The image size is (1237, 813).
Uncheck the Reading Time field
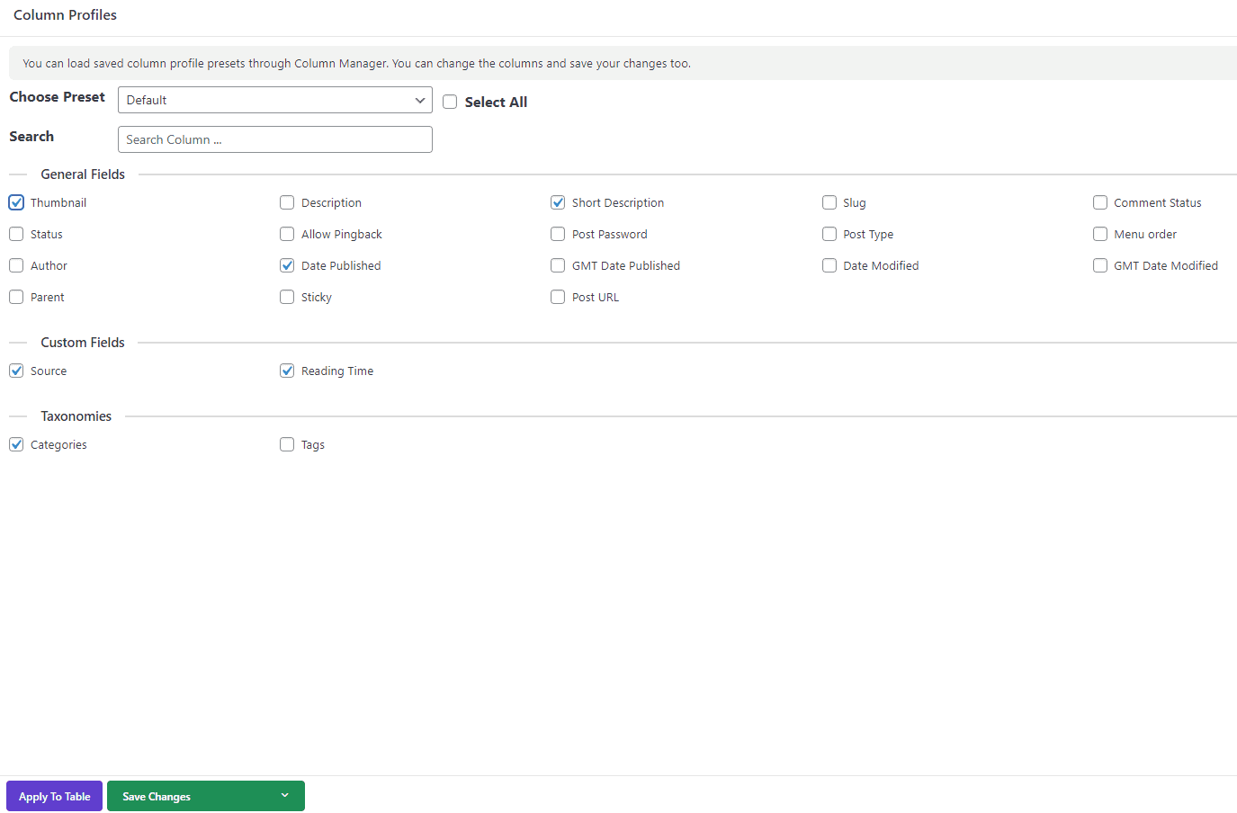[286, 371]
